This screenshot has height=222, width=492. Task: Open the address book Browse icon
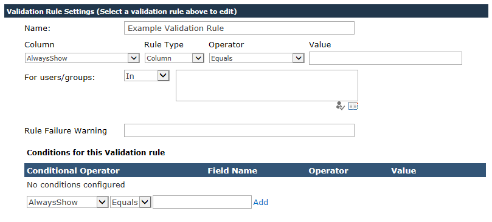coord(353,106)
